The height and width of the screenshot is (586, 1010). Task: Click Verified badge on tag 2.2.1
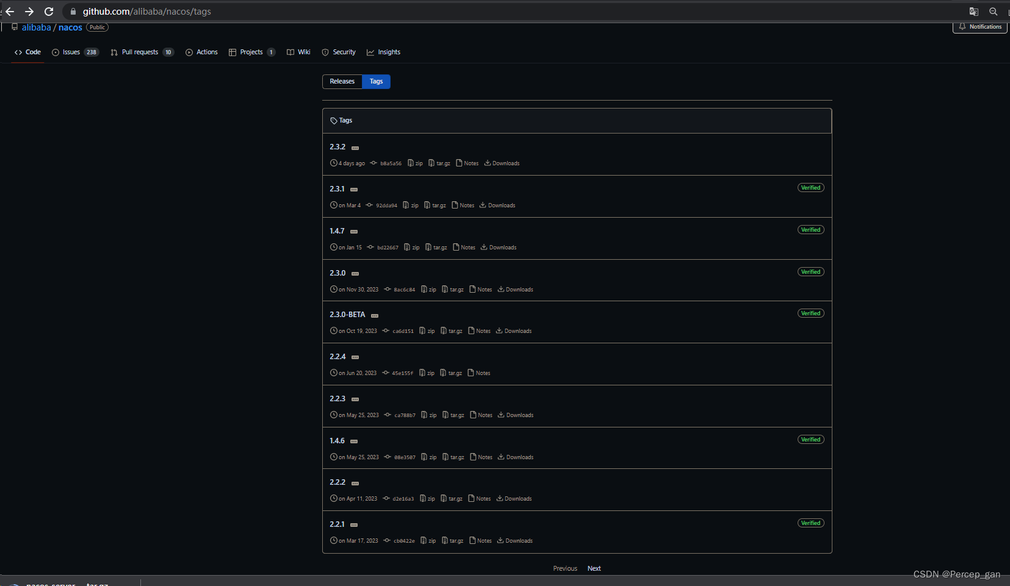click(x=811, y=523)
